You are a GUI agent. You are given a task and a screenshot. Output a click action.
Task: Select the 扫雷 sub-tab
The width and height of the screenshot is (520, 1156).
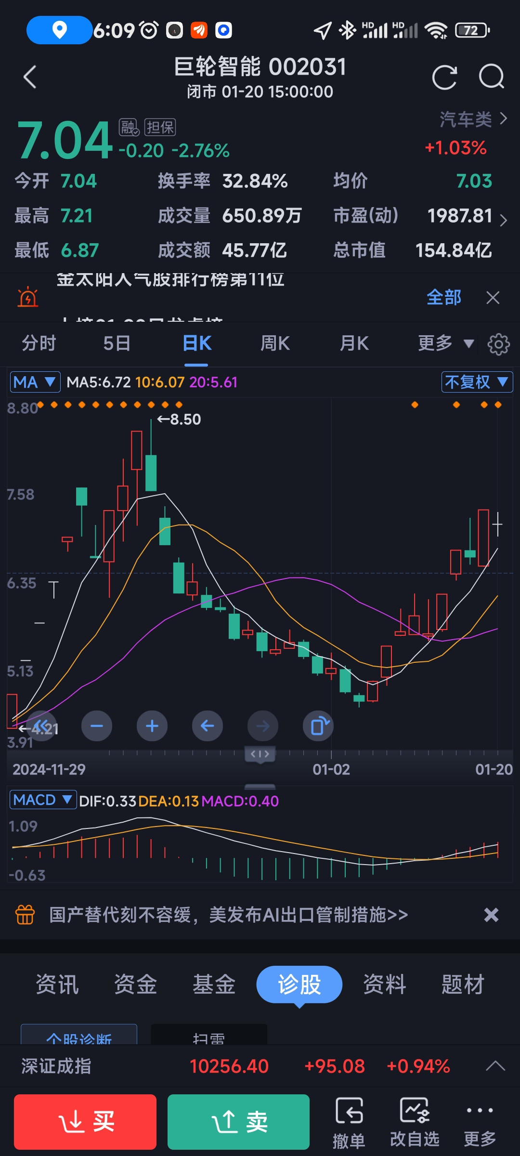pyautogui.click(x=209, y=1035)
